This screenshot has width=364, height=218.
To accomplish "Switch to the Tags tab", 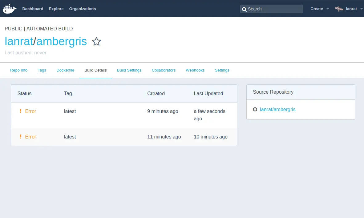I will [42, 70].
